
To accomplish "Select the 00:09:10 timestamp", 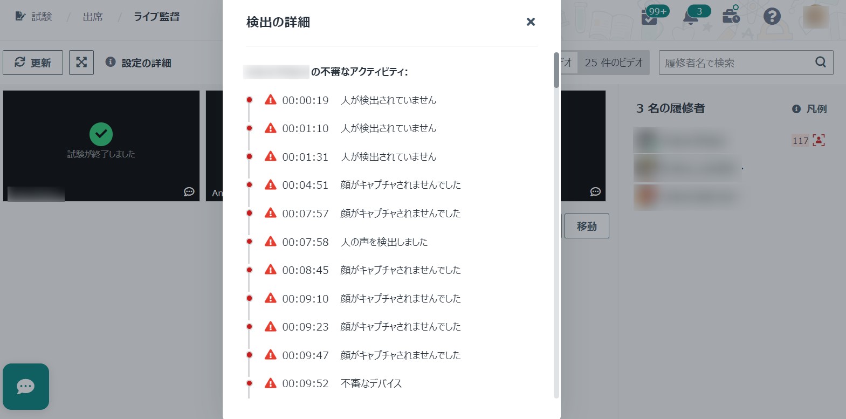I will 305,299.
